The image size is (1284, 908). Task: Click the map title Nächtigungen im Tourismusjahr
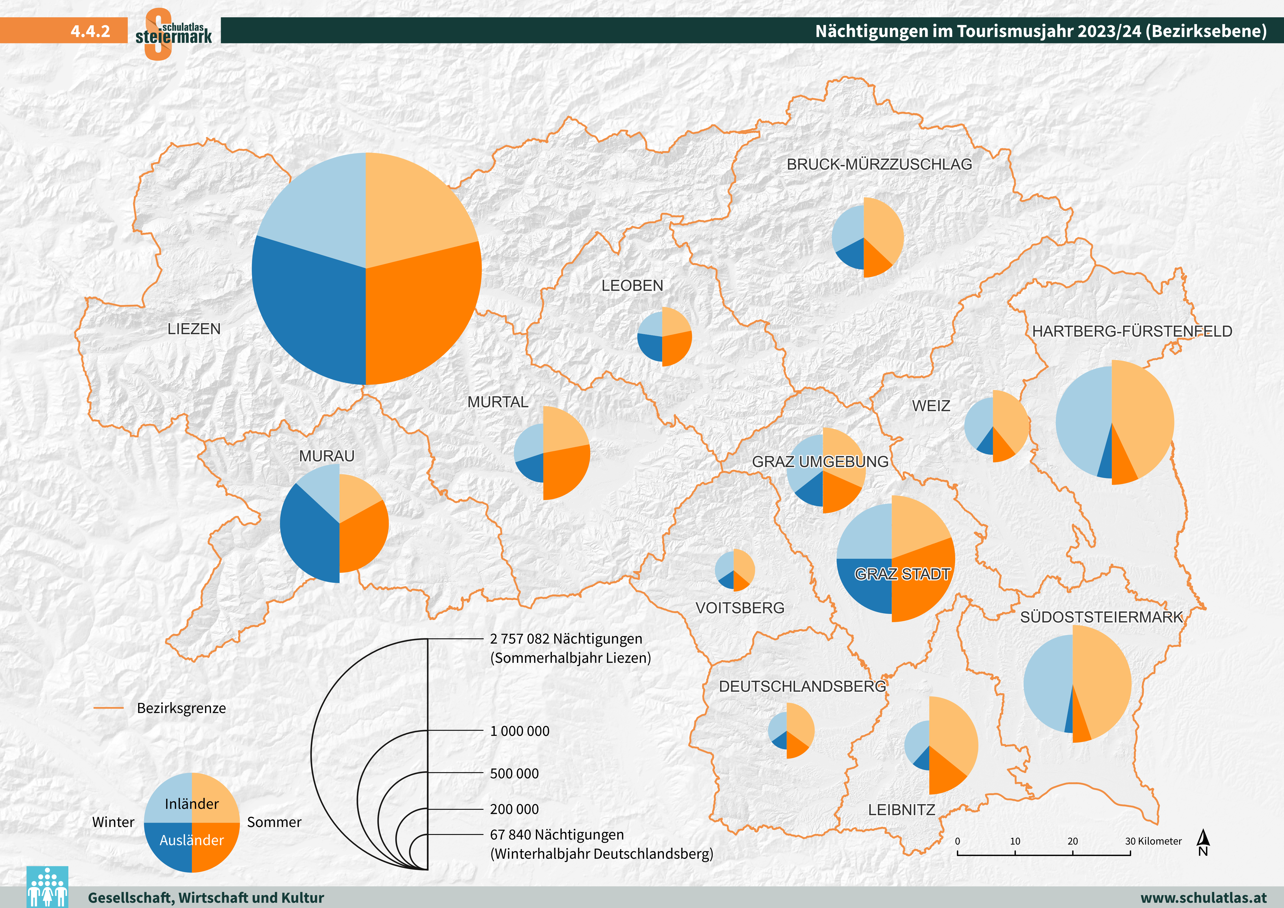[1040, 31]
